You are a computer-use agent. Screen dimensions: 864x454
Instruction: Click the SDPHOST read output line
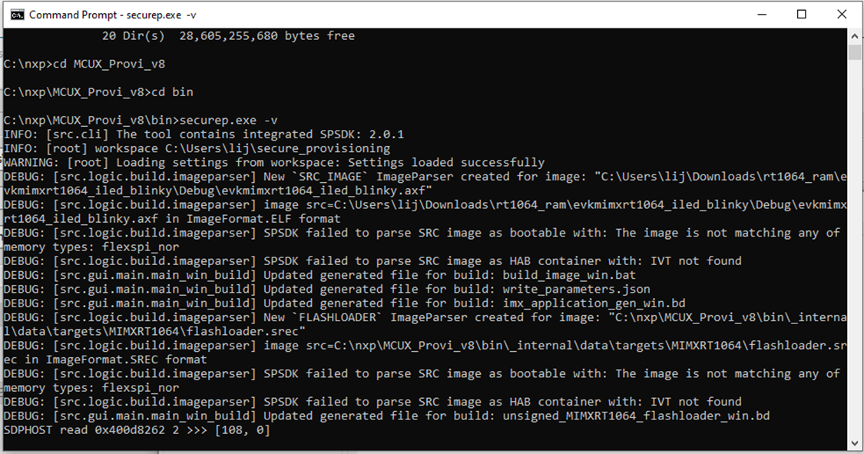137,429
